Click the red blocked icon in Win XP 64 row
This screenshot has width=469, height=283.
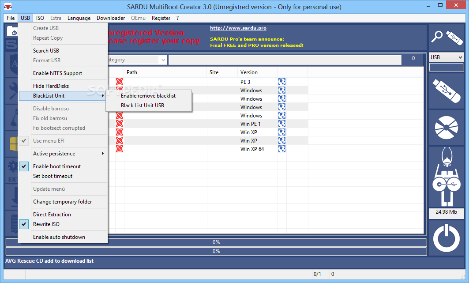pos(120,149)
